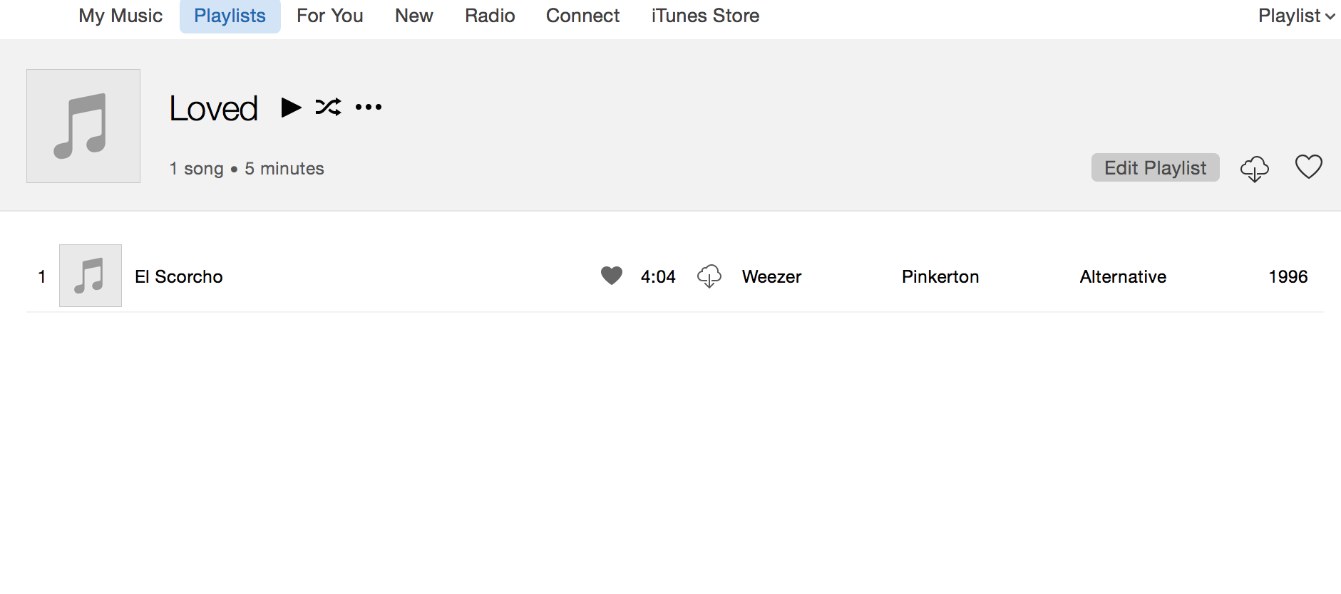Switch to the Connect tab
Viewport: 1341px width, 594px height.
coord(582,16)
